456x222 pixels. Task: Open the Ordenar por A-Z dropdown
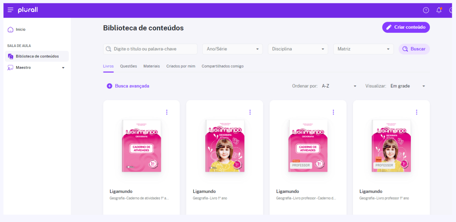(339, 86)
